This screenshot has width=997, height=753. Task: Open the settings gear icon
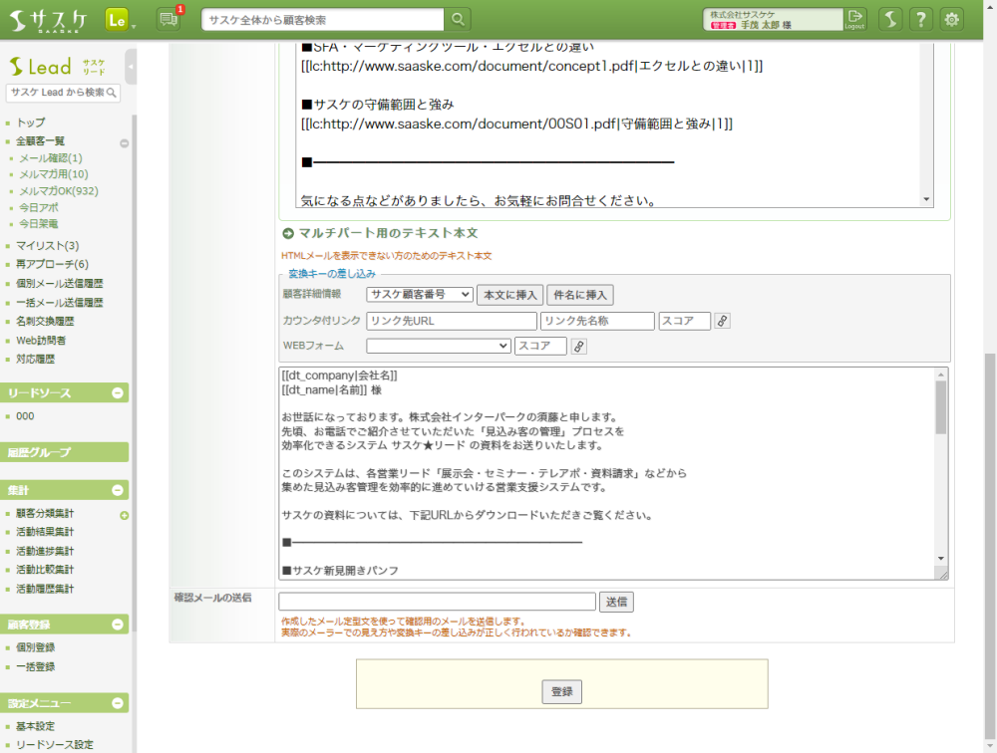coord(952,19)
